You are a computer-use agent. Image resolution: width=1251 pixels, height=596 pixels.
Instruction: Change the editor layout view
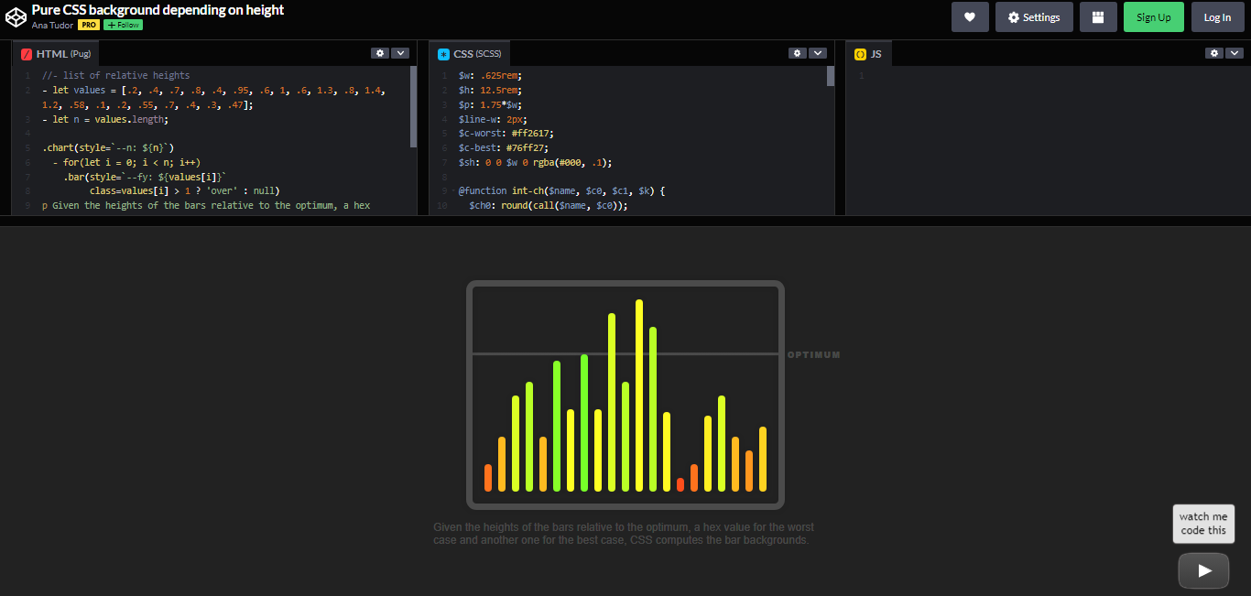(1098, 16)
